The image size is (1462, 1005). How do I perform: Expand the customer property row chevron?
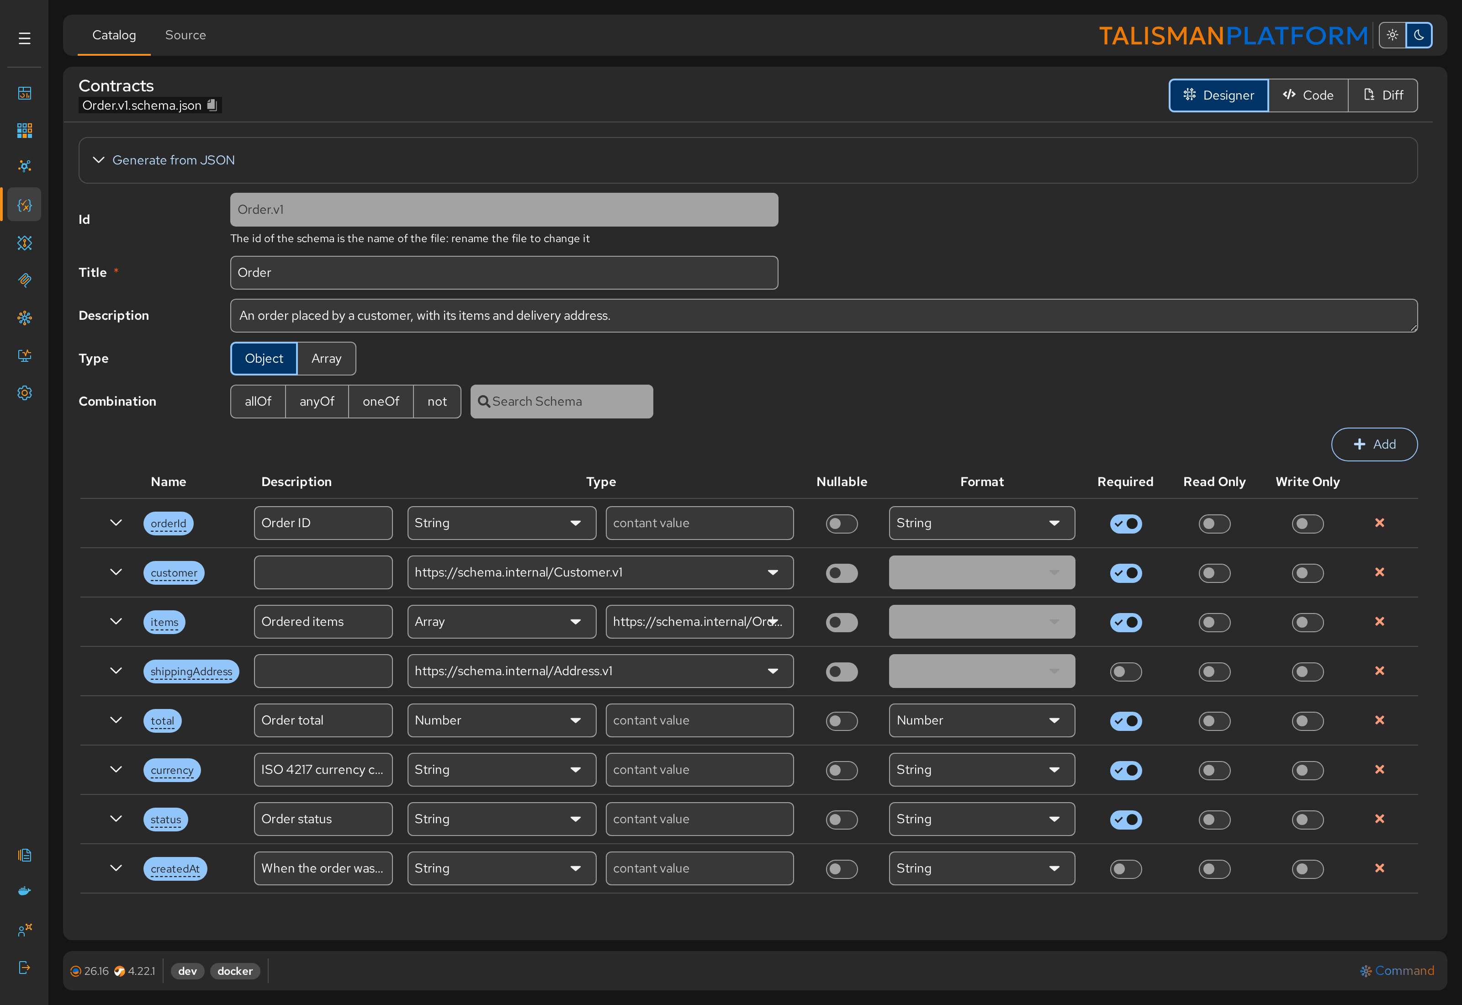pos(116,572)
